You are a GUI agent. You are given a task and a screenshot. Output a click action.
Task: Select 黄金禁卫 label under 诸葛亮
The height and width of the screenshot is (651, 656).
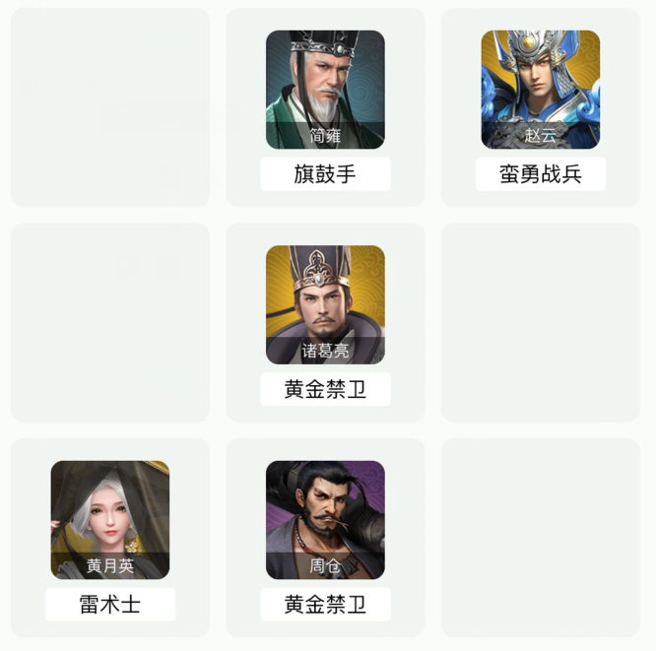(325, 389)
